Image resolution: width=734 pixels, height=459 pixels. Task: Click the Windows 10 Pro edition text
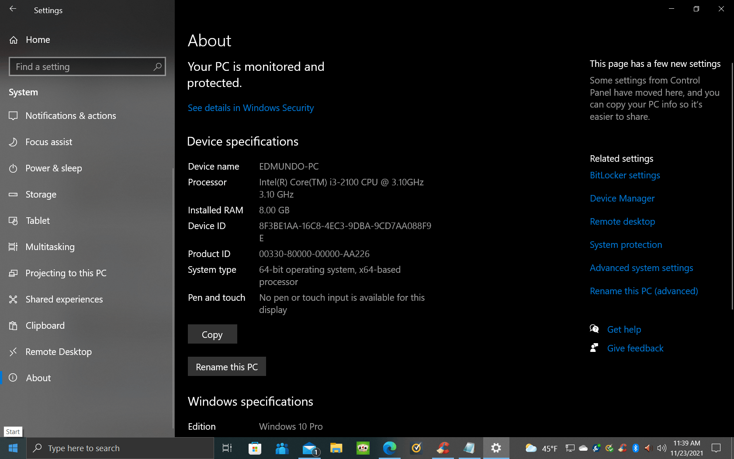point(291,427)
